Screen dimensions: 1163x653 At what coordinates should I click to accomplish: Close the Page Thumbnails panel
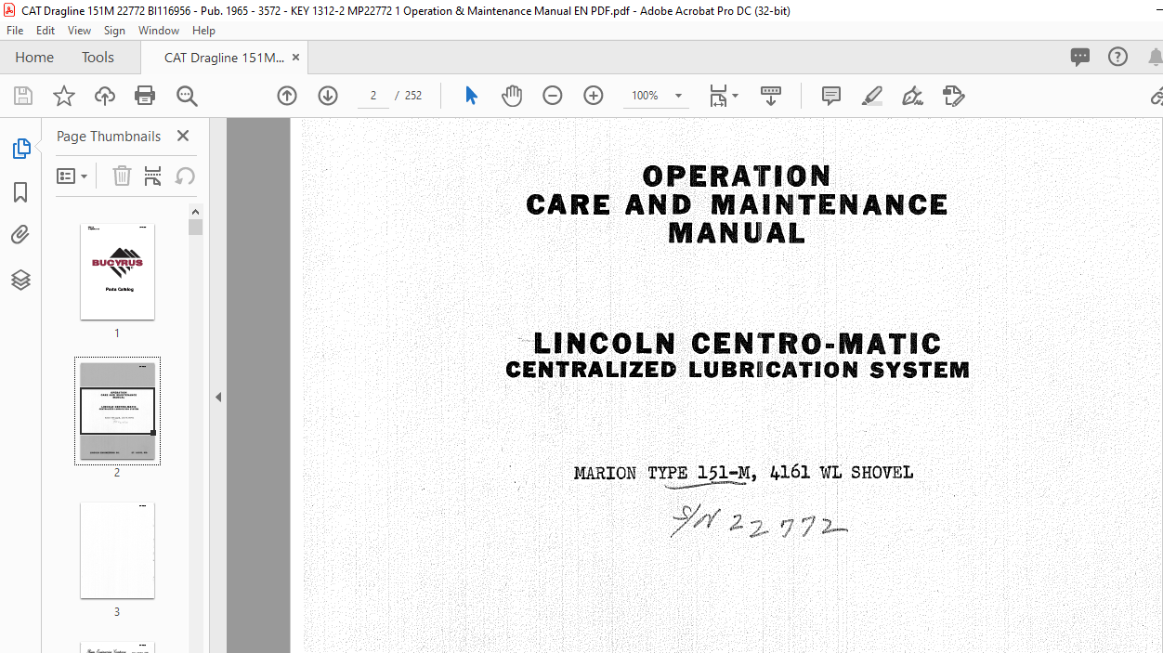click(183, 136)
